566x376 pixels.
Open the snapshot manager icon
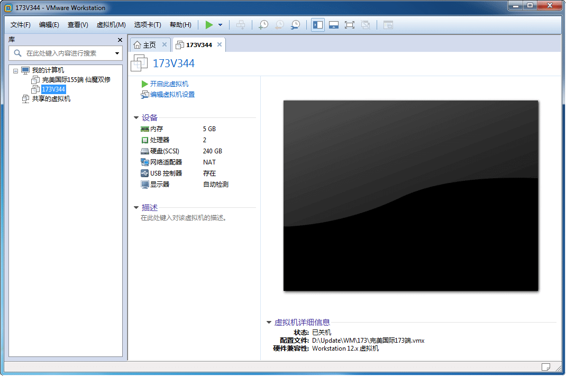pos(296,25)
